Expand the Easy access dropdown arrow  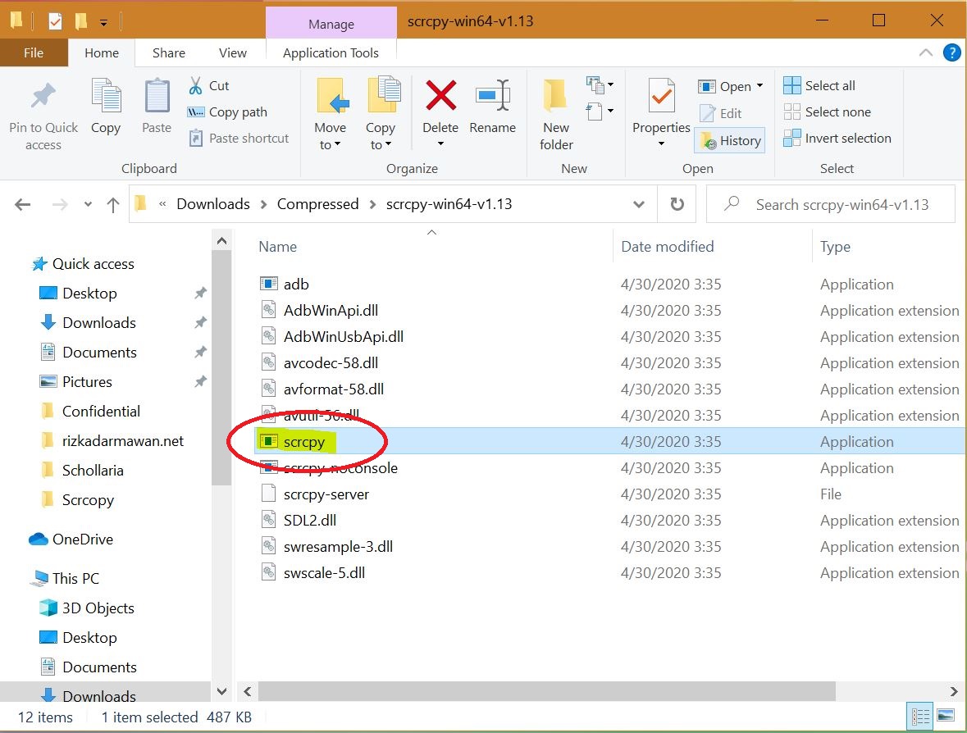pos(610,111)
